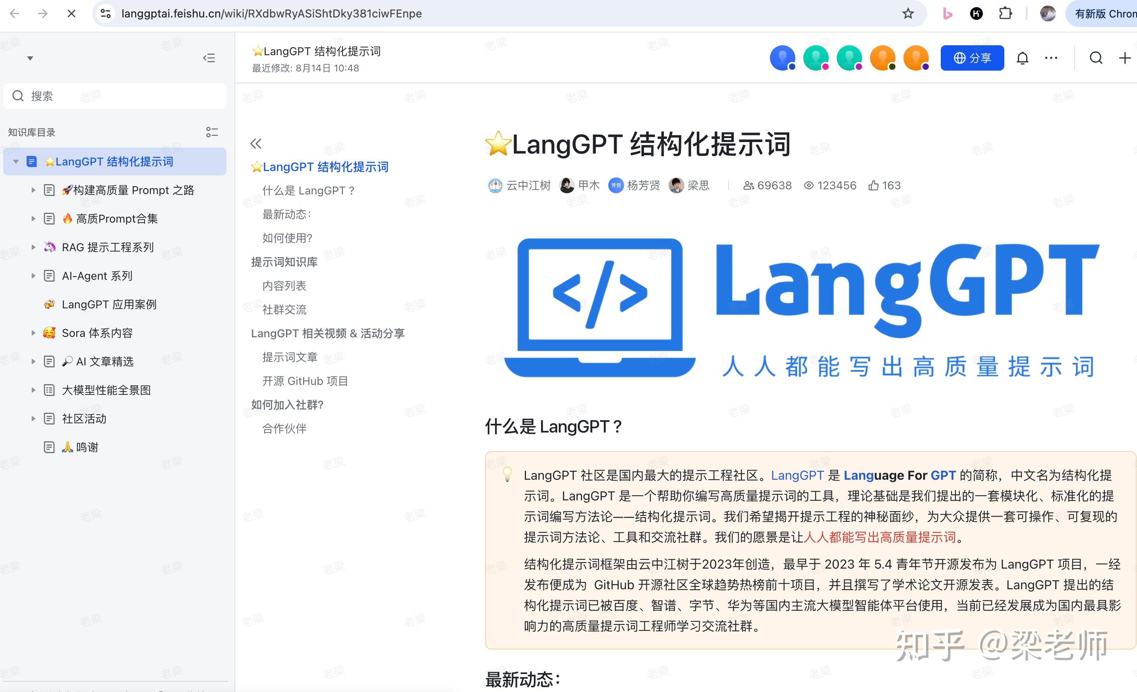
Task: Open document search with the magnifier icon
Action: click(x=1096, y=58)
